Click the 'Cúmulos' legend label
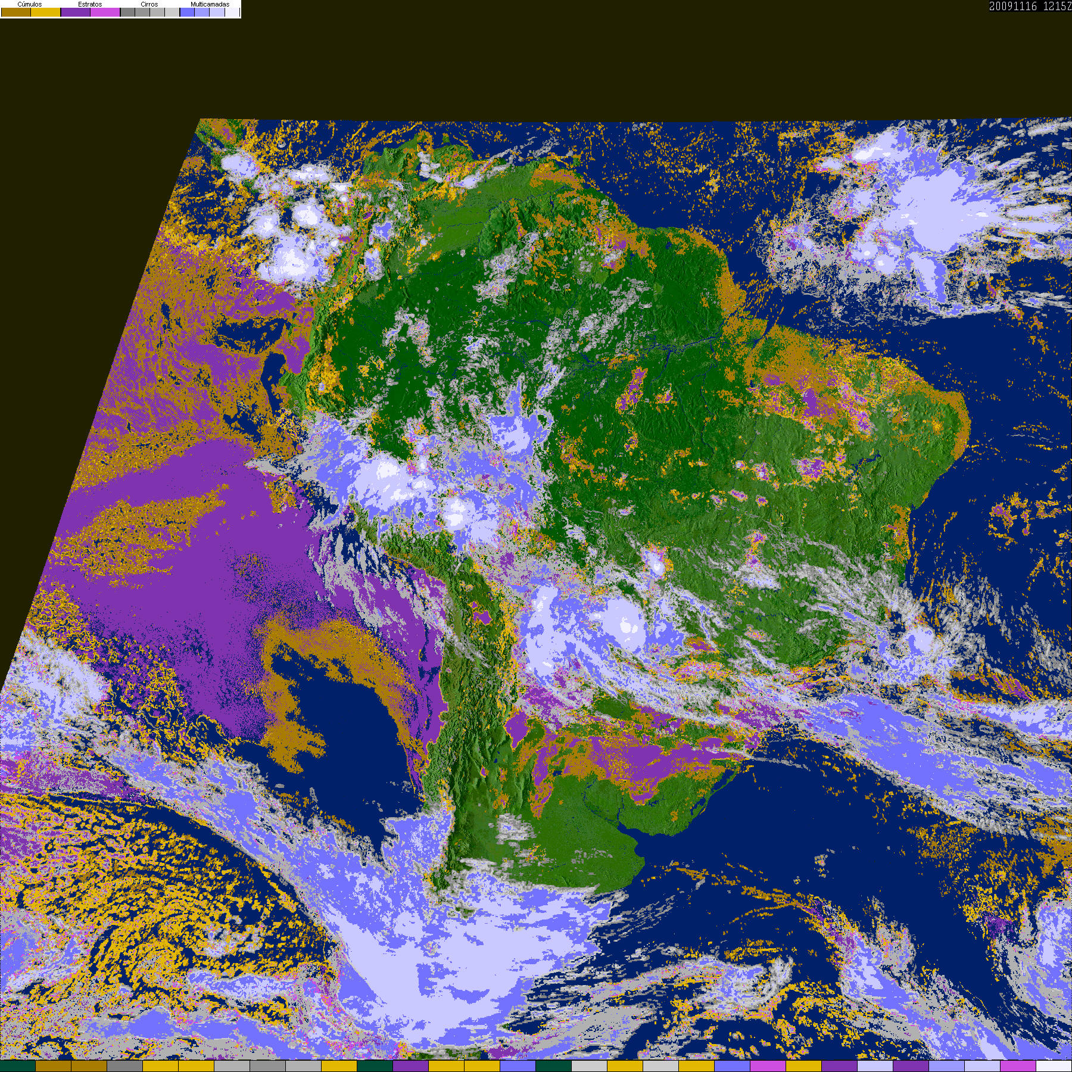The width and height of the screenshot is (1072, 1072). tap(30, 4)
